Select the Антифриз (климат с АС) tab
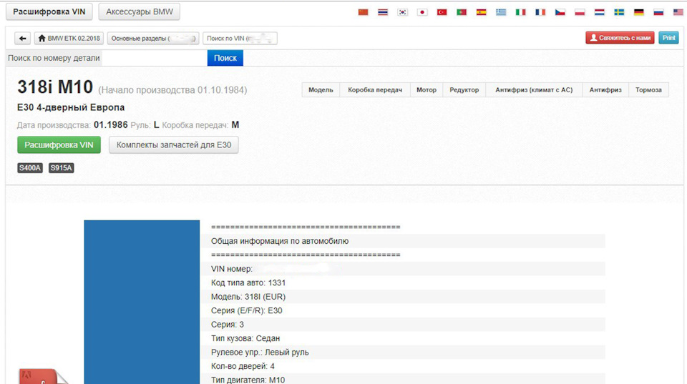 click(534, 90)
